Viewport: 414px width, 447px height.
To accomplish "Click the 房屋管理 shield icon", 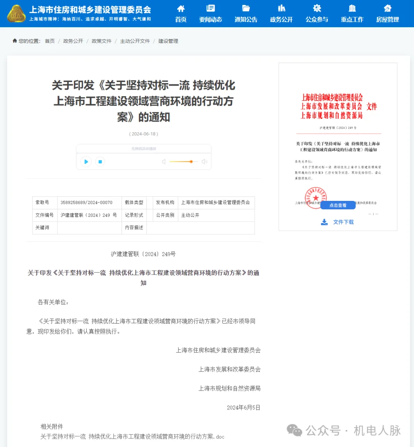I will [387, 8].
